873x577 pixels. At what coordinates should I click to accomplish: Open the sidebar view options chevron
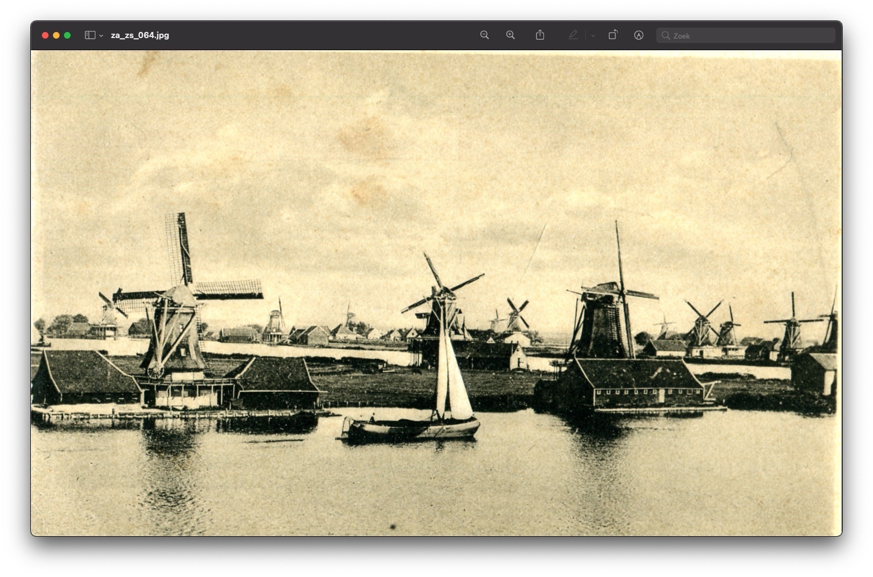coord(101,35)
